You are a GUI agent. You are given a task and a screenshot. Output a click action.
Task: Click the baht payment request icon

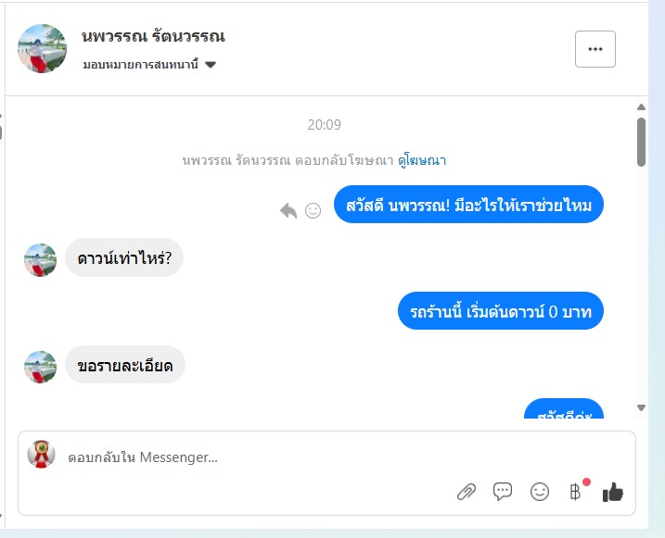tap(575, 492)
